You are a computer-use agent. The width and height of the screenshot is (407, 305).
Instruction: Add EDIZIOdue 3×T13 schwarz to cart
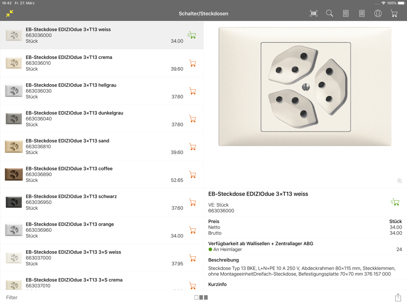pyautogui.click(x=193, y=202)
